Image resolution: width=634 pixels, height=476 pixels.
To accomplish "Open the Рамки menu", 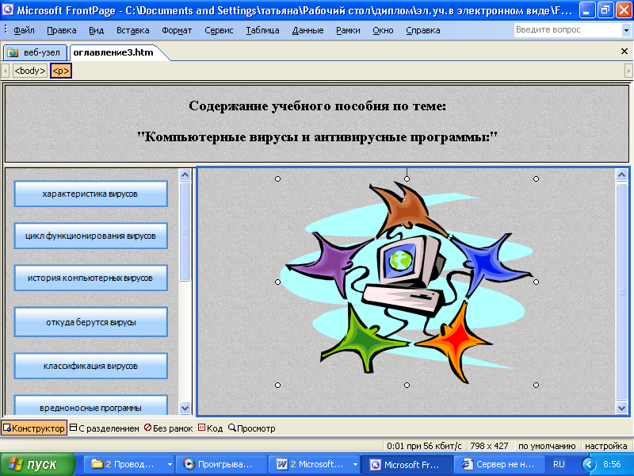I will click(x=348, y=30).
